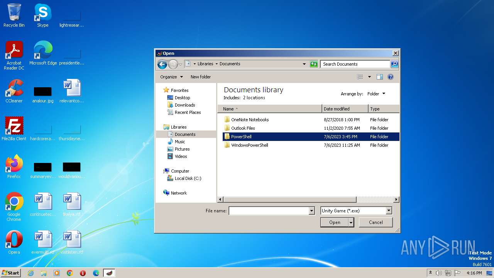Select the OneNote Notebooks folder
Image resolution: width=494 pixels, height=278 pixels.
250,120
